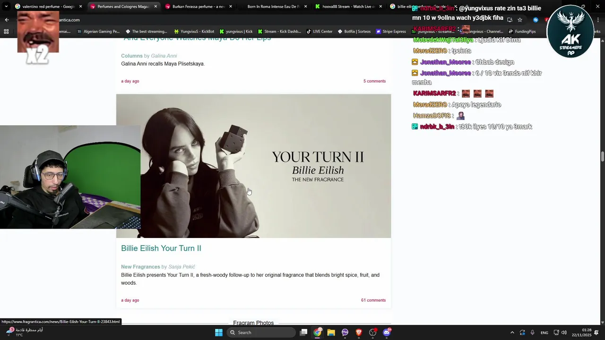605x340 pixels.
Task: Click the microphone tray icon
Action: point(532,332)
